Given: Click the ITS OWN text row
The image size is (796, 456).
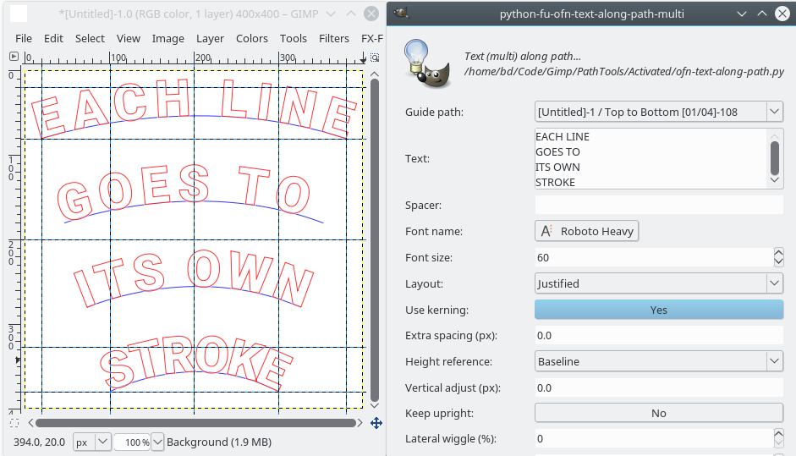Looking at the screenshot, I should [x=557, y=167].
